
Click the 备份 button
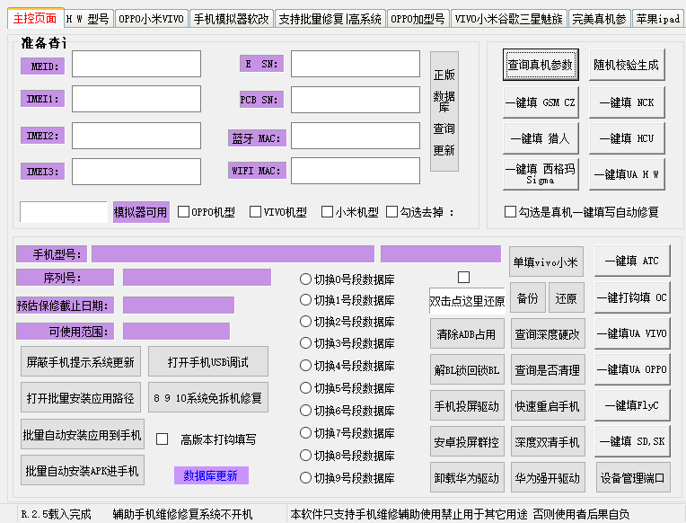[528, 297]
